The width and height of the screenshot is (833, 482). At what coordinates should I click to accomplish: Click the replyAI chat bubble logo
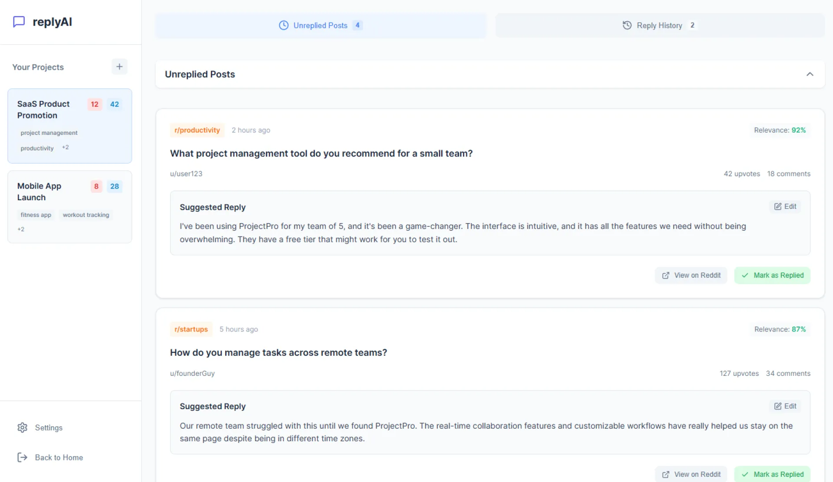coord(19,22)
